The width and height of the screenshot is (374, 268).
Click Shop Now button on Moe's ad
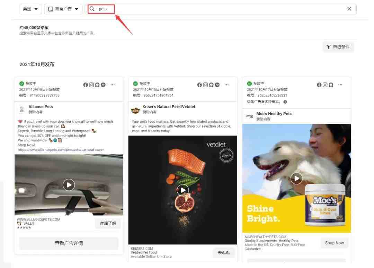click(x=335, y=243)
